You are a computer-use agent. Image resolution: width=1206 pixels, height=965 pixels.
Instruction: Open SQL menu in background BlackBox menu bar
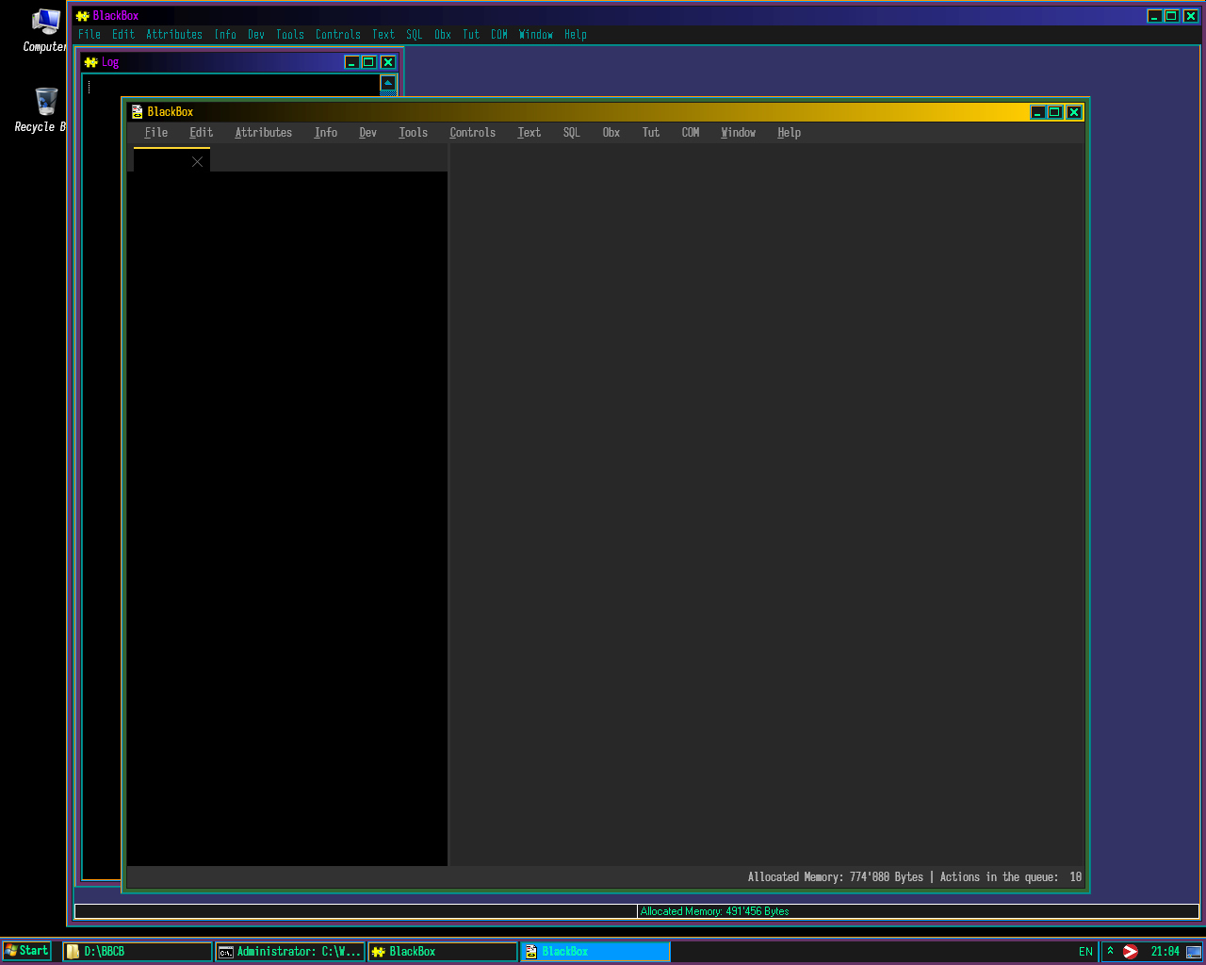(414, 35)
